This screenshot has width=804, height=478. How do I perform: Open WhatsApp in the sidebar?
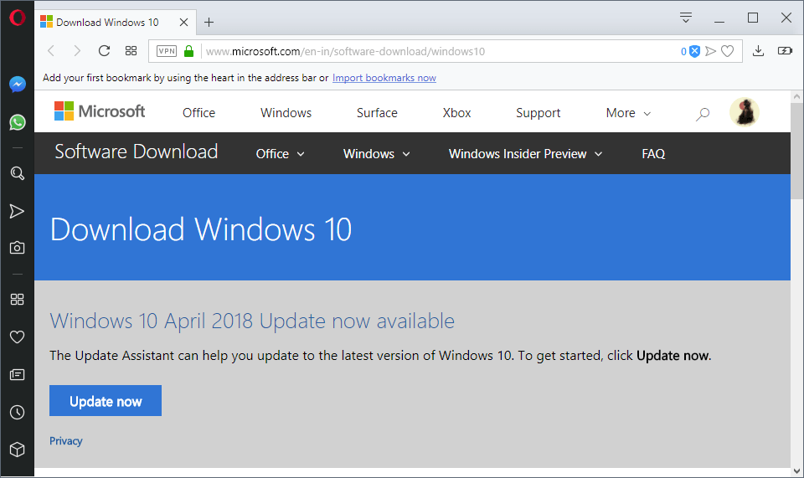pyautogui.click(x=18, y=122)
